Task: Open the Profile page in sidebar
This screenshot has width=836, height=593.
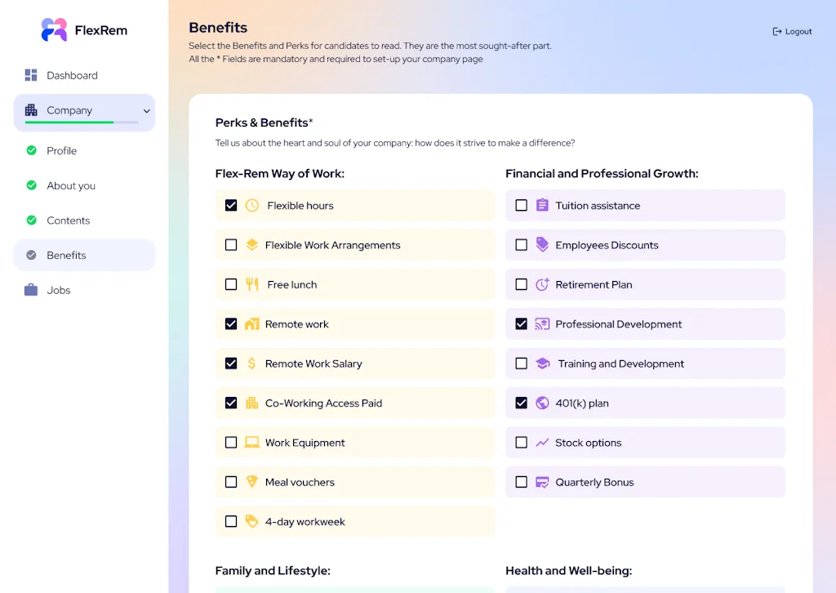Action: pyautogui.click(x=61, y=150)
